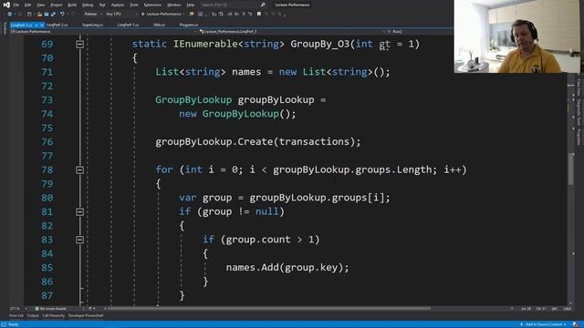Open the File menu

pyautogui.click(x=16, y=5)
